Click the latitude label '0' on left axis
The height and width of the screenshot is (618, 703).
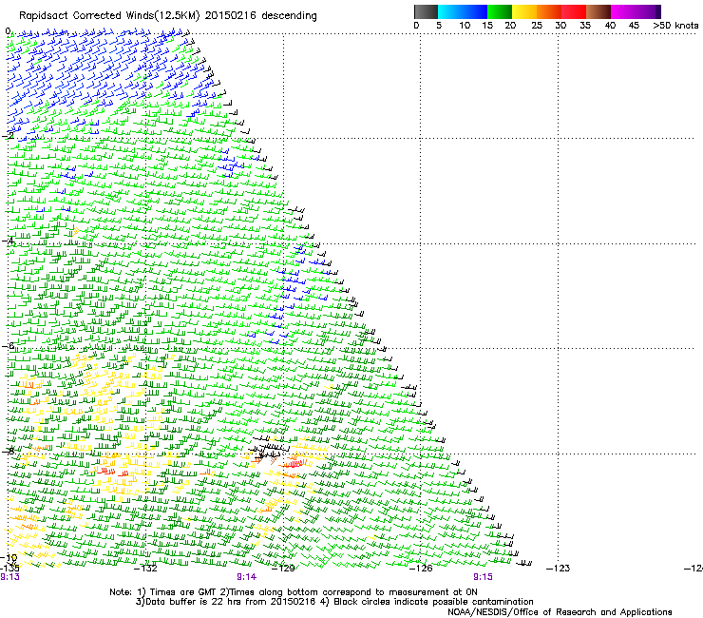pos(8,31)
